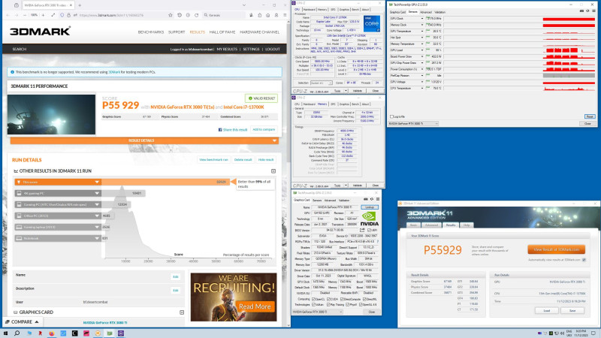The image size is (601, 338).
Task: Click browser fullscreen arrows icon
Action: 53,15
